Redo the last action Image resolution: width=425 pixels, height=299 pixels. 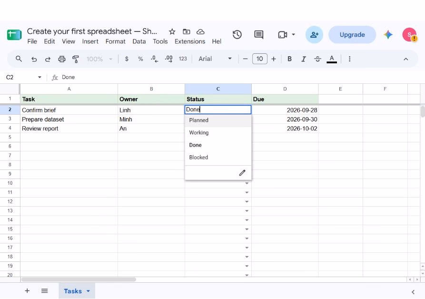coord(48,59)
